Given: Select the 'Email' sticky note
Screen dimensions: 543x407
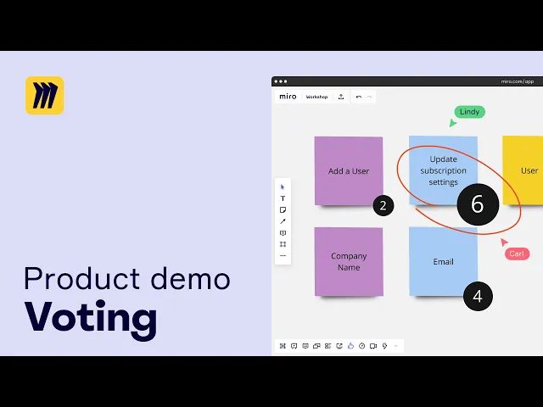Looking at the screenshot, I should pyautogui.click(x=443, y=261).
